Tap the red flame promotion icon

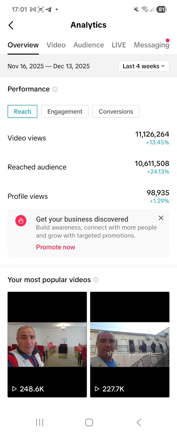point(21,221)
